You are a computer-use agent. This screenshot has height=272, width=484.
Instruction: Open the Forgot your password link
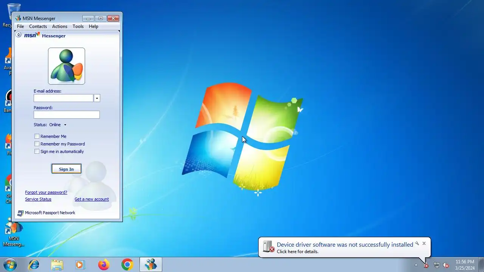tap(46, 192)
